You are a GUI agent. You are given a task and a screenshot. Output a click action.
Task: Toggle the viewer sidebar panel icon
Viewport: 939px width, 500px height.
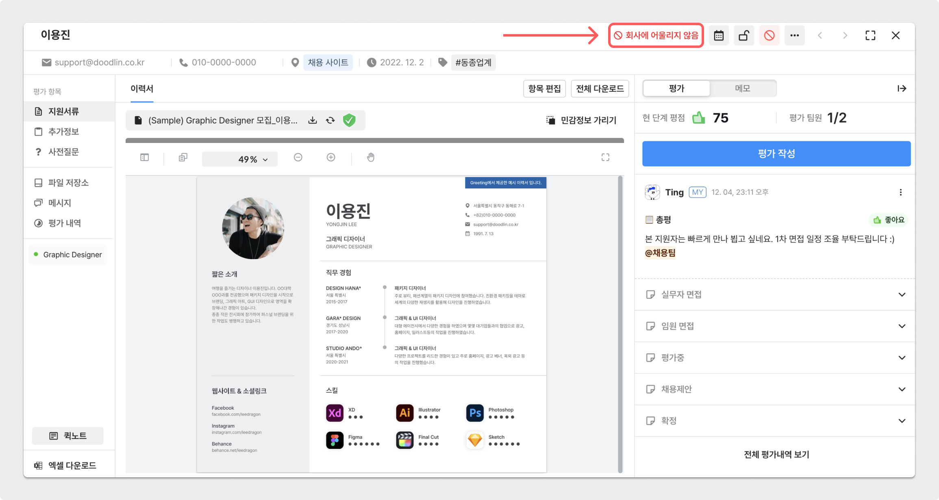(144, 157)
